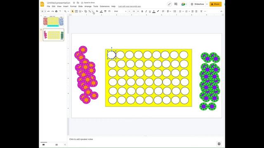This screenshot has height=148, width=264.
Task: Open the text color picker
Action: pos(154,11)
